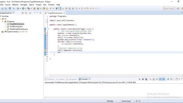Screen dimensions: 183x103
Task: Open Display Selected Console dropdown arrow
Action: click(x=174, y=79)
